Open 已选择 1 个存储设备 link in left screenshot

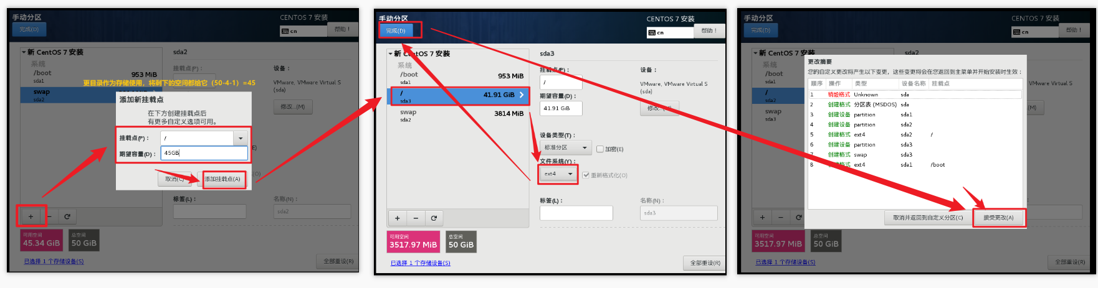(54, 262)
